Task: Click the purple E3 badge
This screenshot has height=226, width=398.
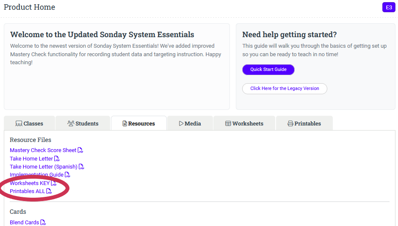Action: click(x=388, y=7)
